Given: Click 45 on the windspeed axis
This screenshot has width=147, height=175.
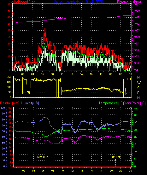Looking at the screenshot, I should click(9, 11).
